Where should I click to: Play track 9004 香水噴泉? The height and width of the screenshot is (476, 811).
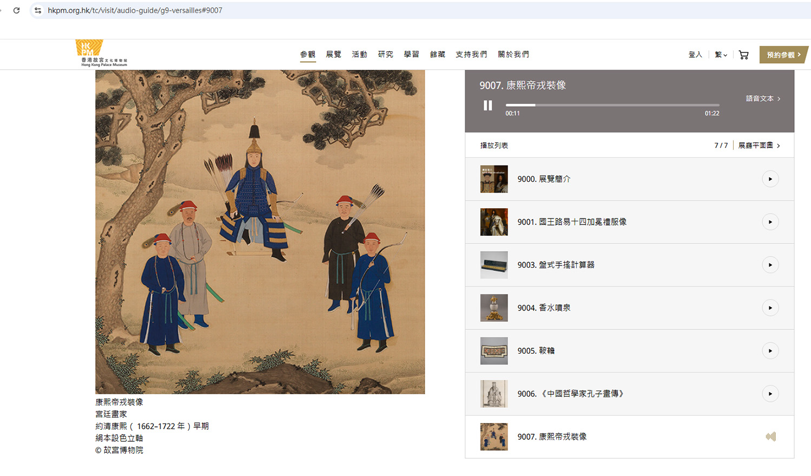[x=770, y=308]
